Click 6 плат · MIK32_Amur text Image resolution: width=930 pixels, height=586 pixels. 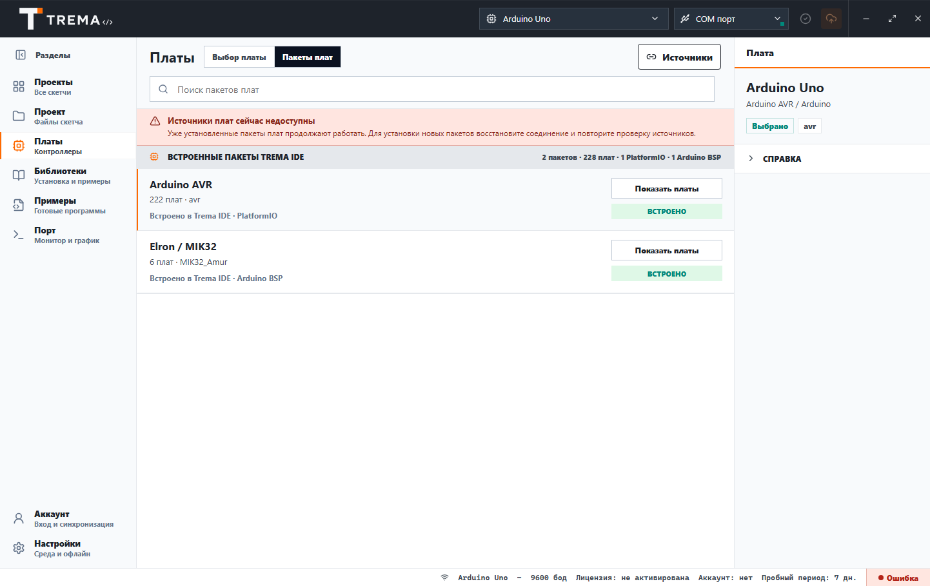[188, 262]
